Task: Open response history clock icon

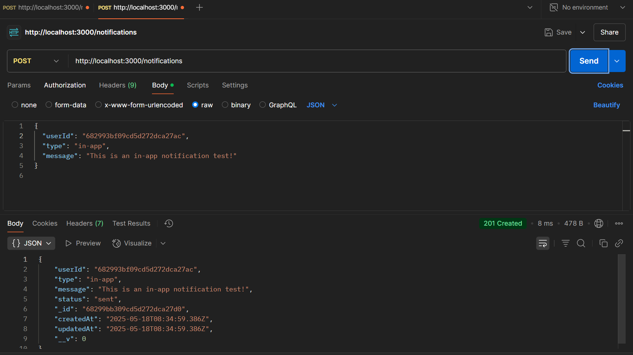Action: point(169,223)
